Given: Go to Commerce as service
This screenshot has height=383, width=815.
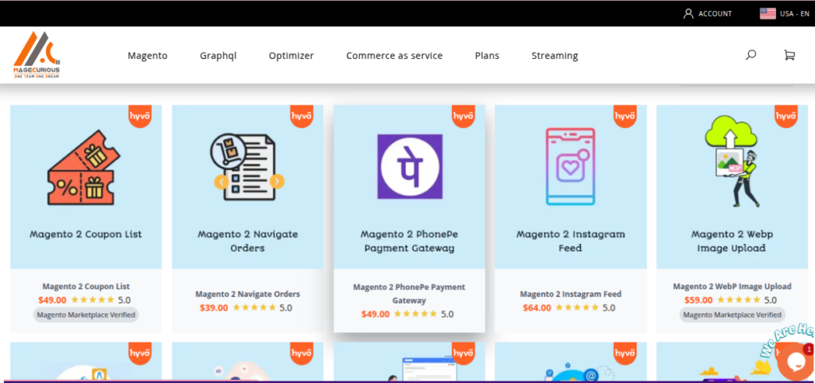Looking at the screenshot, I should (394, 56).
